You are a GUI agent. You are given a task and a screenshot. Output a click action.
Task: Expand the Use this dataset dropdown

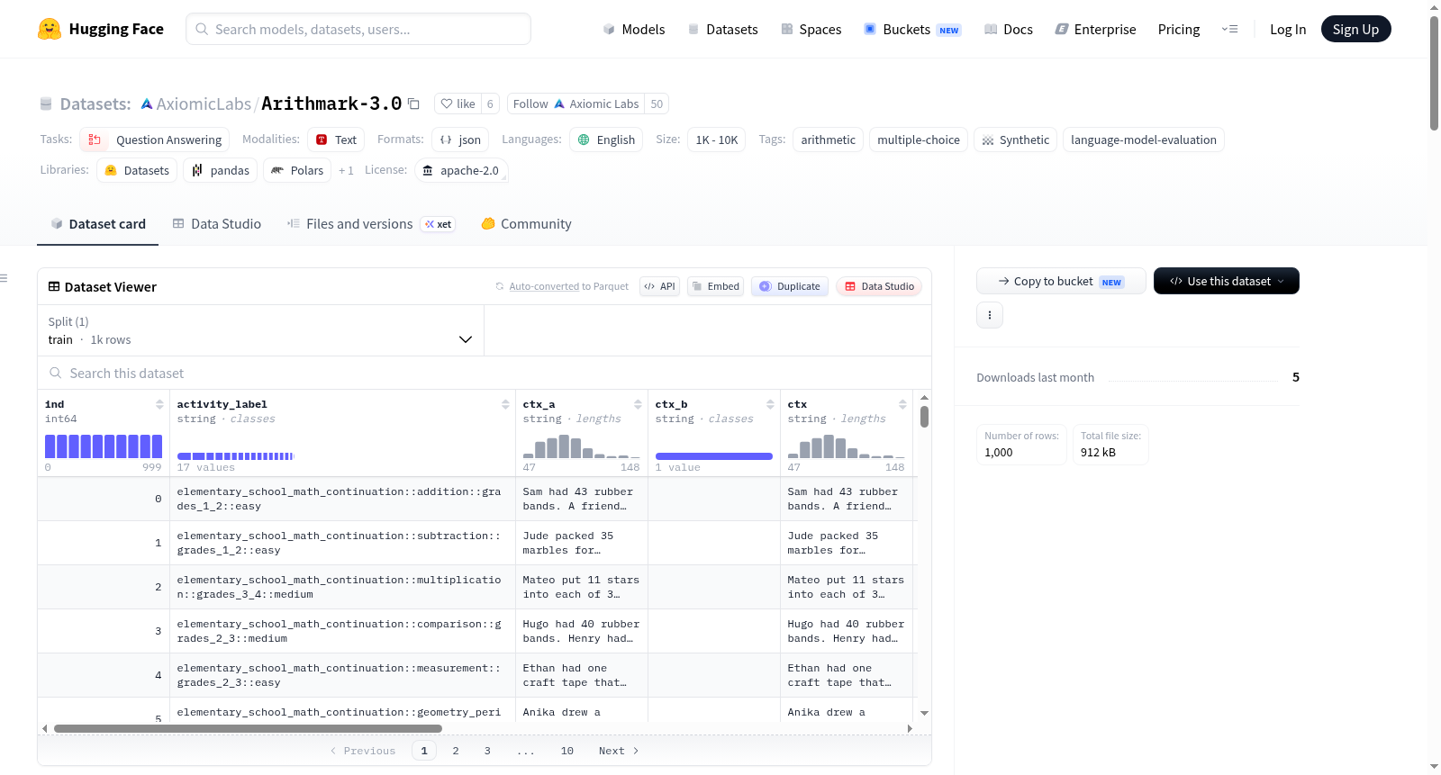pos(1227,281)
